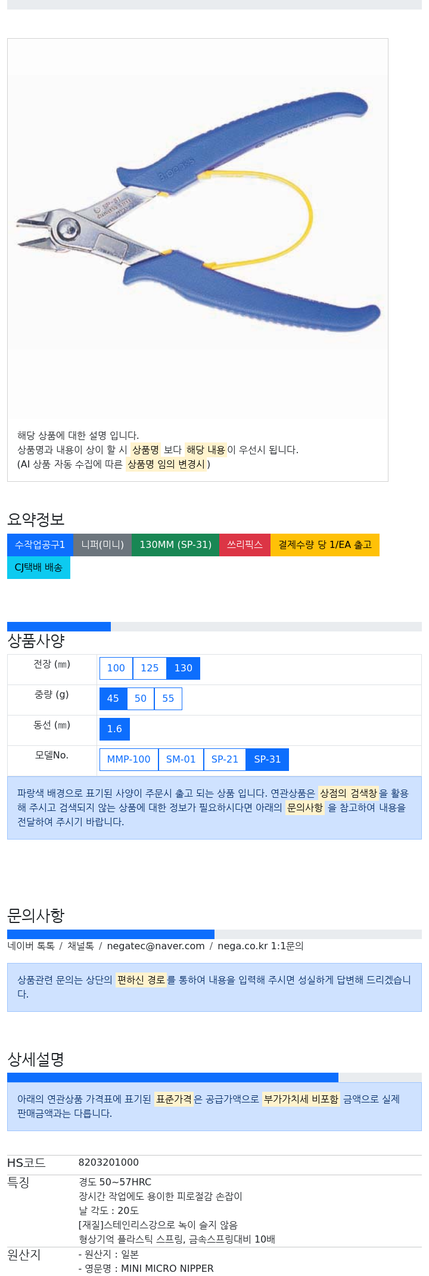Select the 125 mm length option
429x1276 pixels.
150,668
